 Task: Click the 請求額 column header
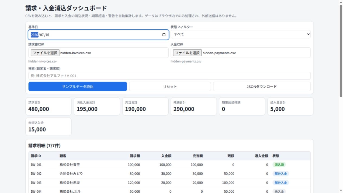[135, 156]
